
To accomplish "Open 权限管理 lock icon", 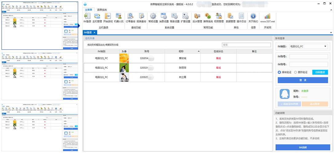I will tap(219, 17).
